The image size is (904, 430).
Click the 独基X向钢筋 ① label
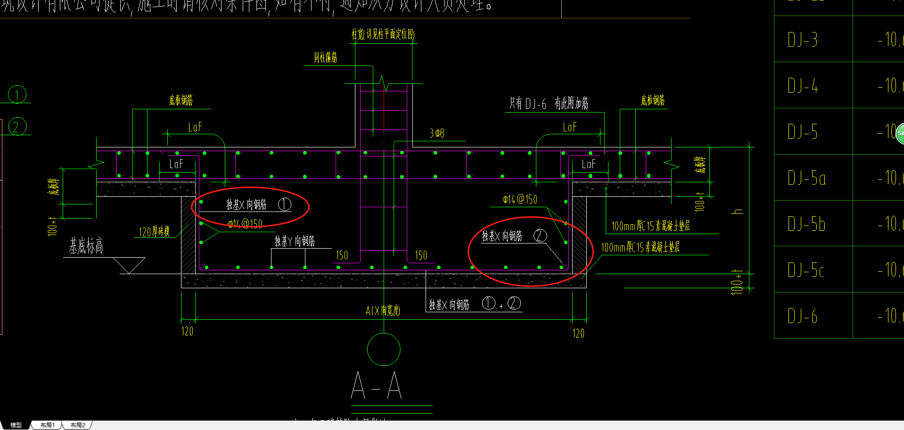259,204
